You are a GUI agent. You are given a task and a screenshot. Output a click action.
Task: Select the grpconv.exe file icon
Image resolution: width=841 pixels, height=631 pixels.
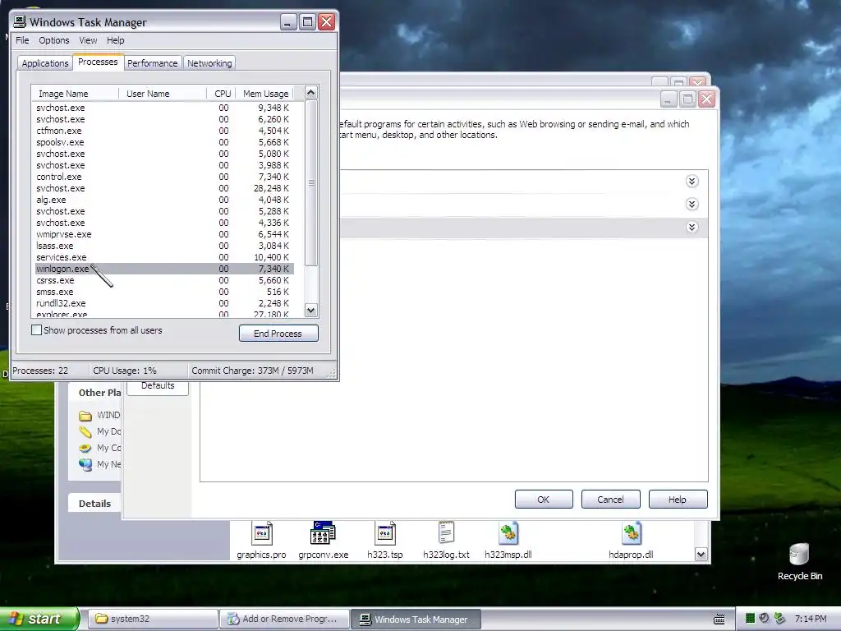[x=323, y=533]
